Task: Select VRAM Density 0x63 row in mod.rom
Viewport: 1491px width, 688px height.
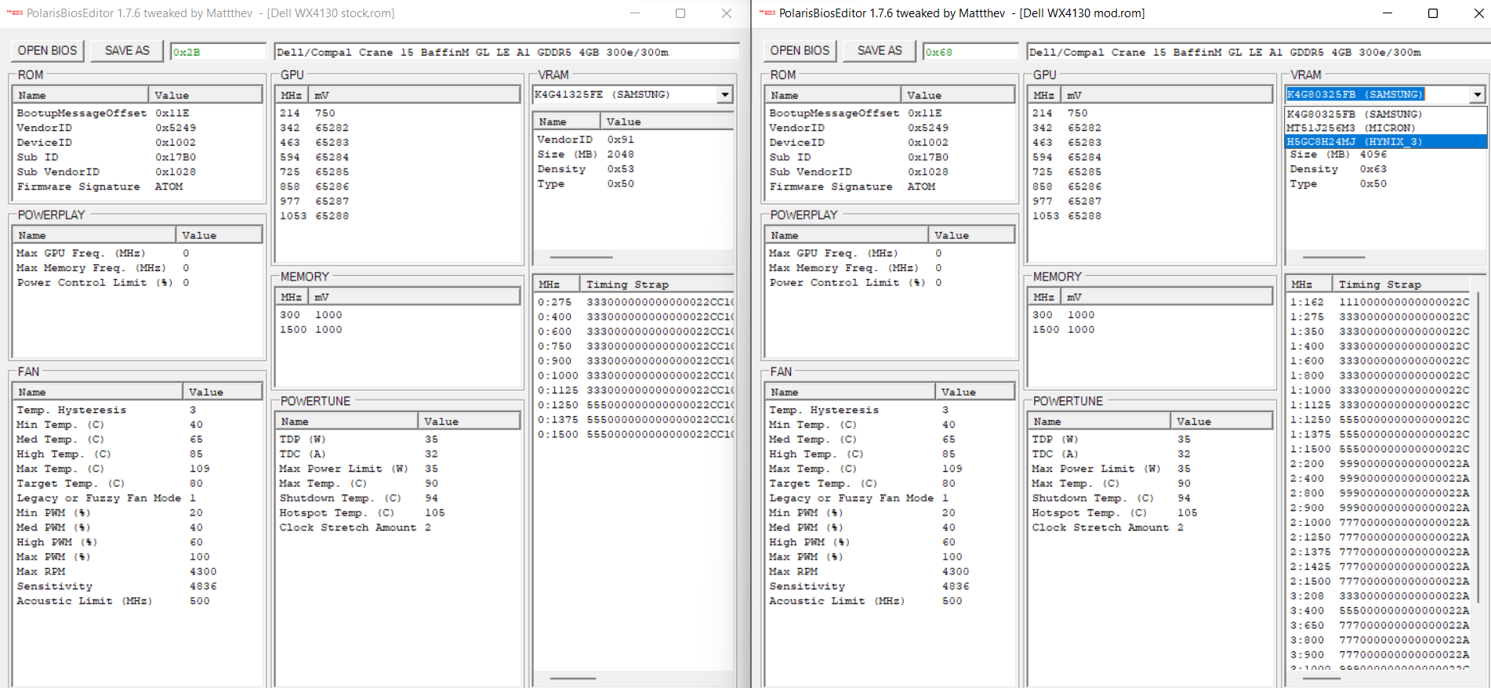Action: click(1386, 169)
